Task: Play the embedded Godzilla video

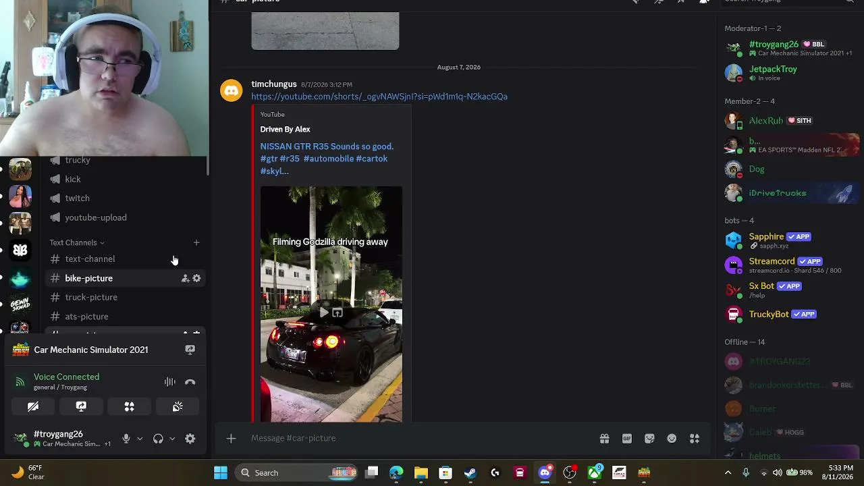Action: (x=324, y=313)
